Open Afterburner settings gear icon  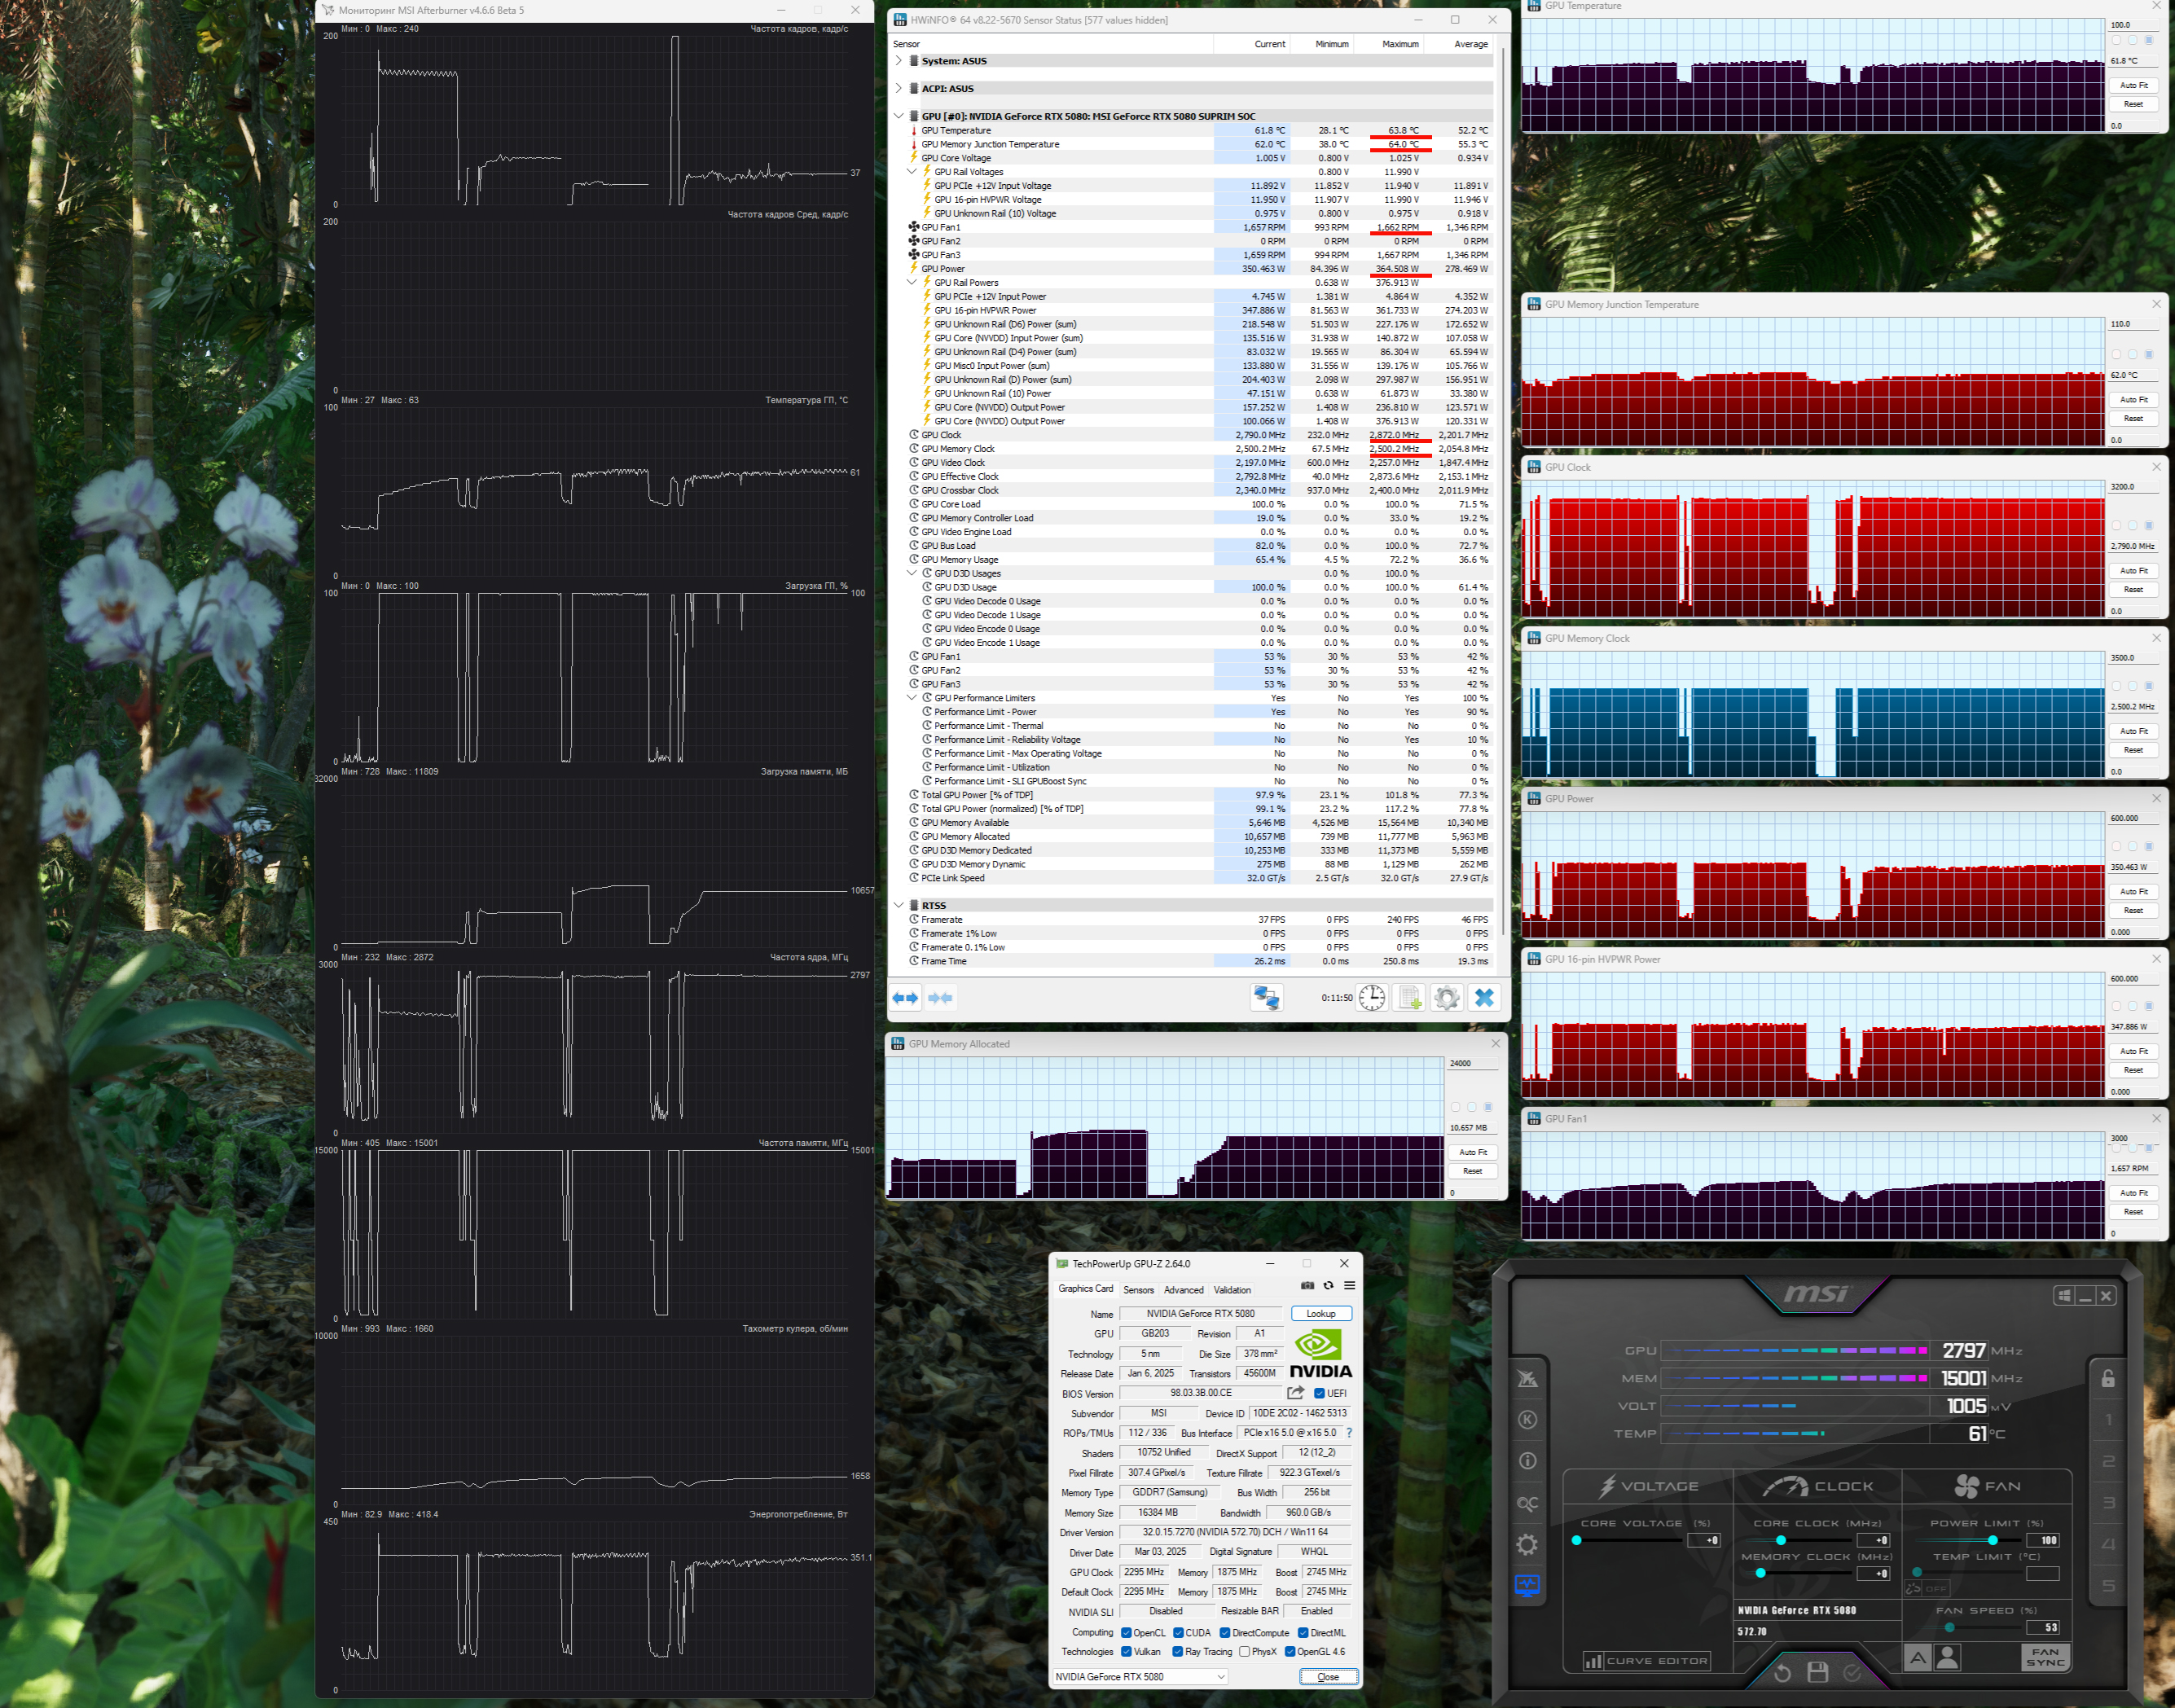coord(1527,1545)
